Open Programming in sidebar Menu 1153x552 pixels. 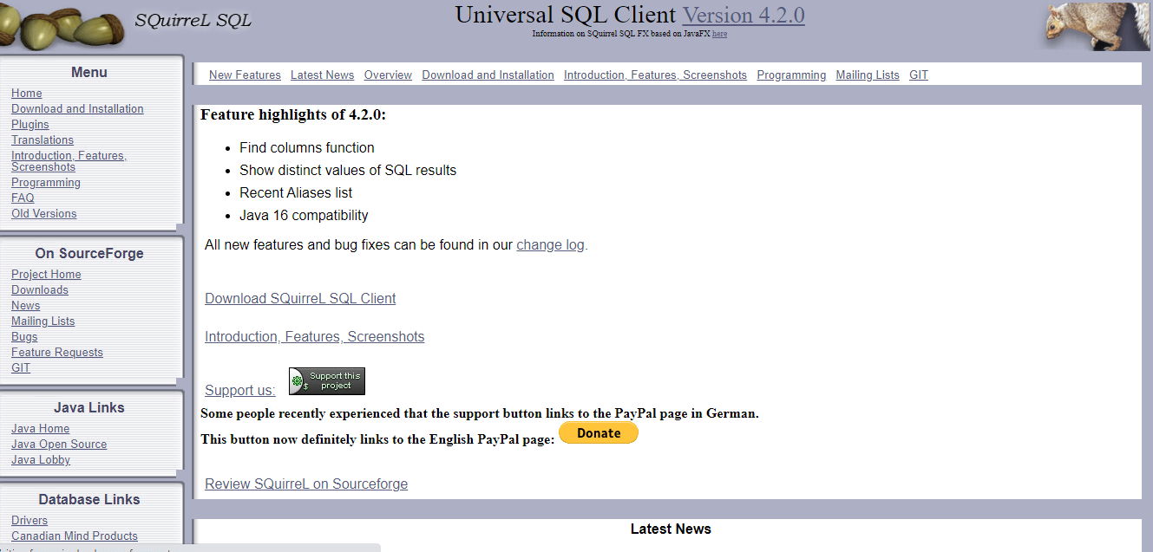point(46,183)
